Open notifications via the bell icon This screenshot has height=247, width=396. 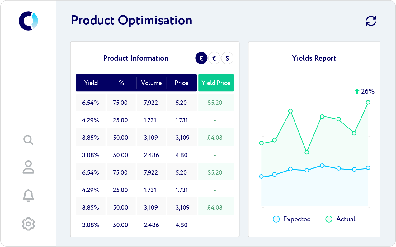click(x=28, y=195)
